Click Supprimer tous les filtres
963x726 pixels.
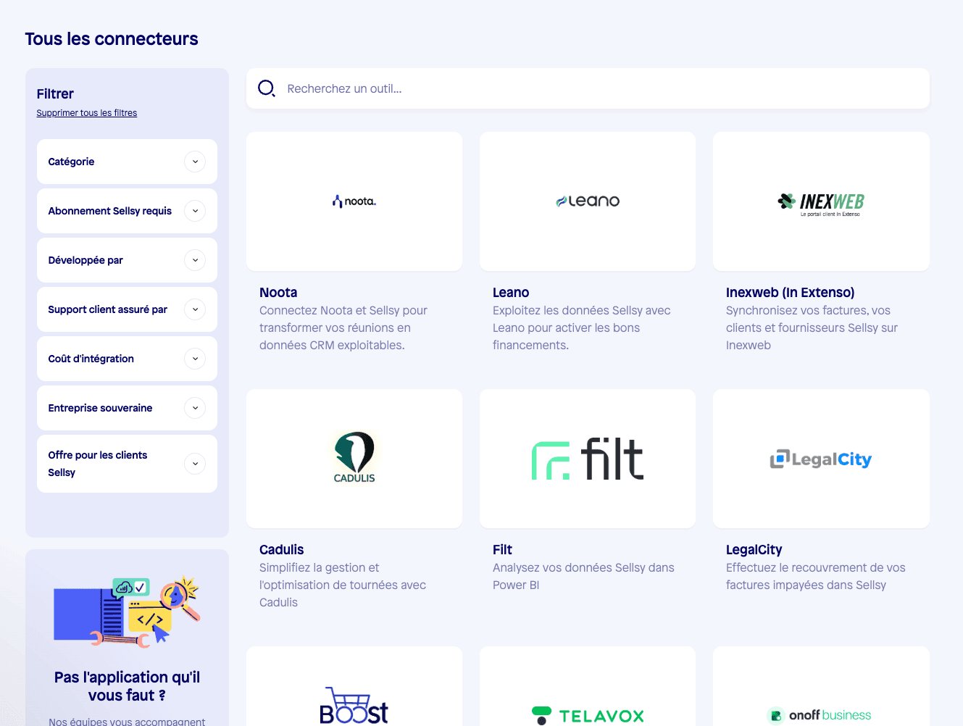coord(86,112)
